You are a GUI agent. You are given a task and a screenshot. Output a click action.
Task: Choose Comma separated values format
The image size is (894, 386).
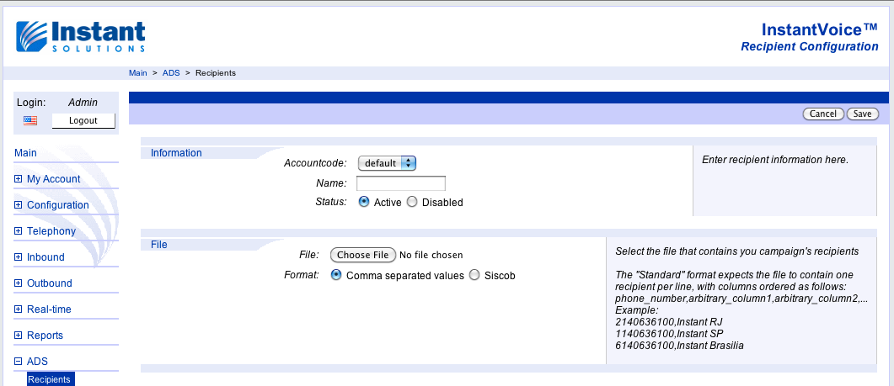[336, 275]
